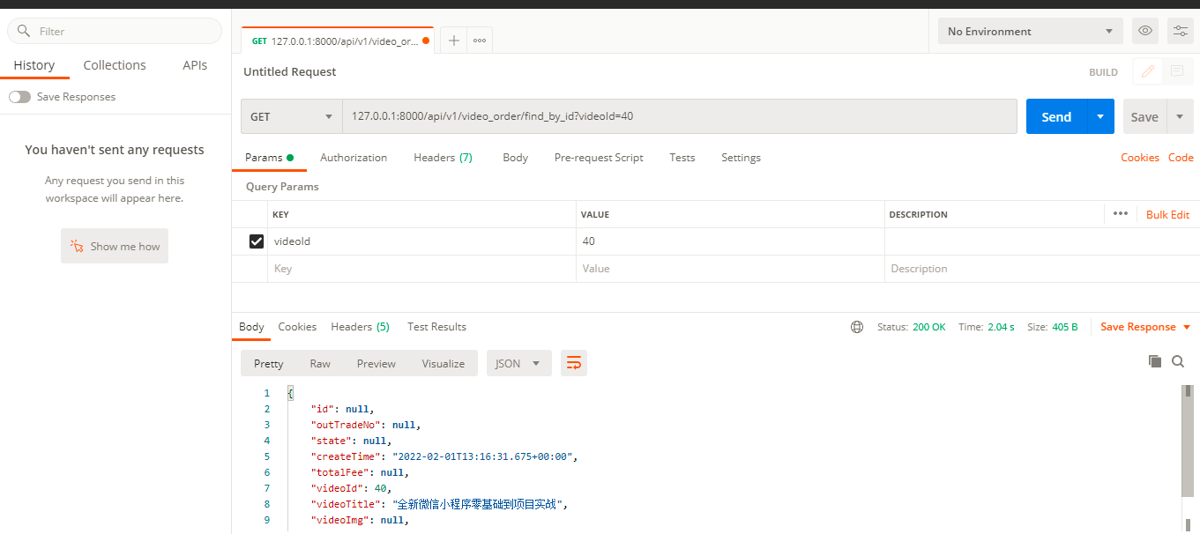
Task: Open the Test Results tab
Action: [x=436, y=327]
